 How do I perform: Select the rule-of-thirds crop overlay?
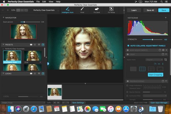pyautogui.click(x=142, y=69)
